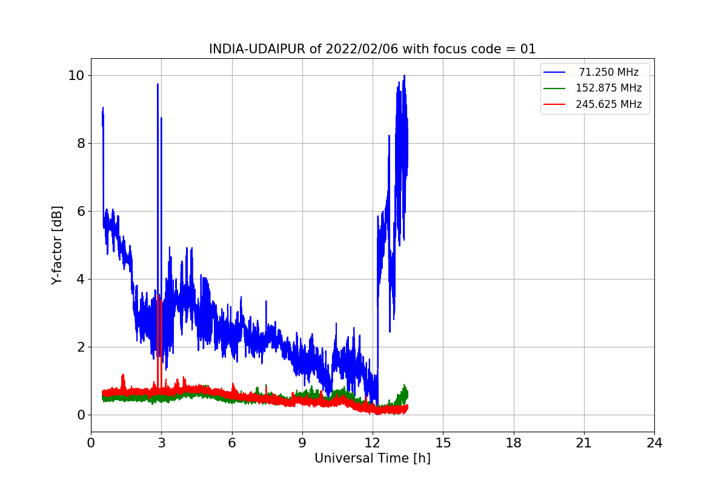
Task: Select the 245.625 MHz legend label
Action: [609, 104]
